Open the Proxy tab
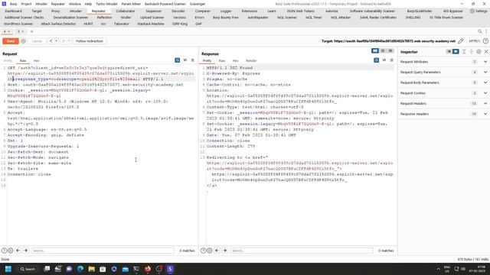This screenshot has width=490, height=275. coord(55,11)
